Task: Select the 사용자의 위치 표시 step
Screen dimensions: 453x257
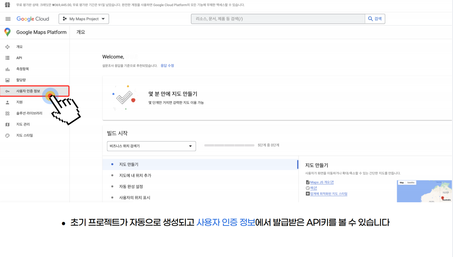Action: (135, 198)
